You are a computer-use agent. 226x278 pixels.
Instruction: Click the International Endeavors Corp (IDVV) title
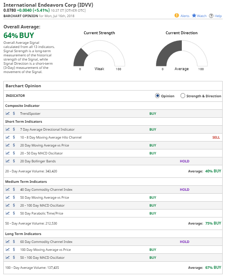[48, 5]
